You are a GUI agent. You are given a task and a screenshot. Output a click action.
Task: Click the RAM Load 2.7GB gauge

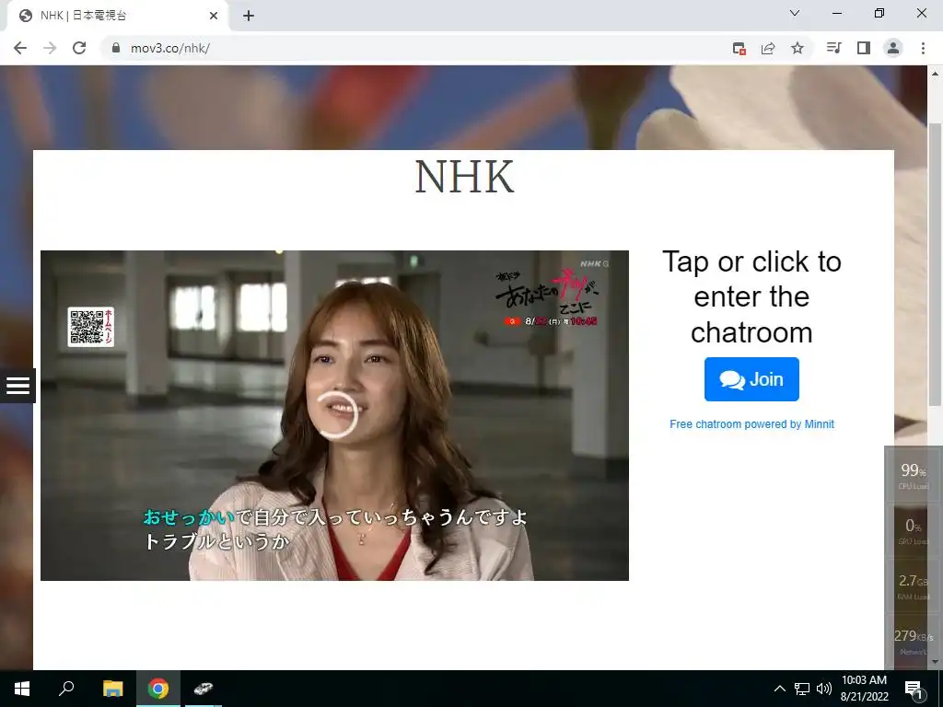pos(913,585)
